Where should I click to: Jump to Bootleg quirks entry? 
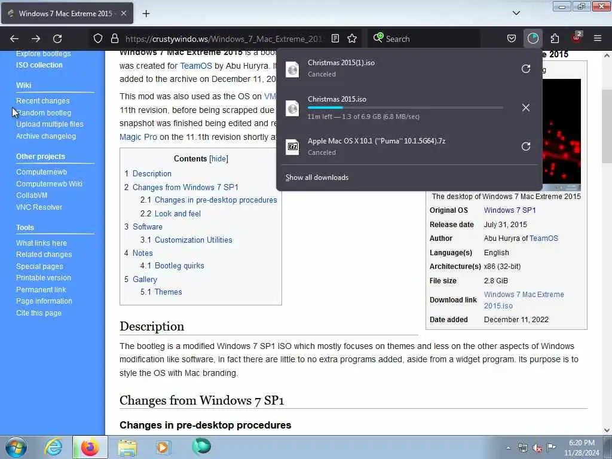pos(179,266)
